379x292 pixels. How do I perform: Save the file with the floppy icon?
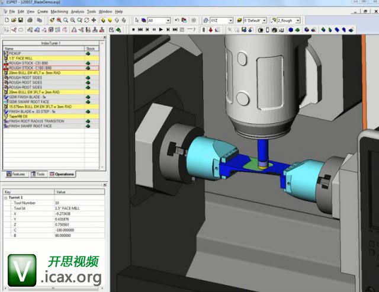(x=21, y=20)
